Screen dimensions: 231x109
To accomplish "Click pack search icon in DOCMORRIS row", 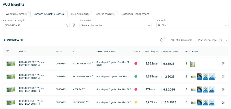I will click(x=39, y=104).
